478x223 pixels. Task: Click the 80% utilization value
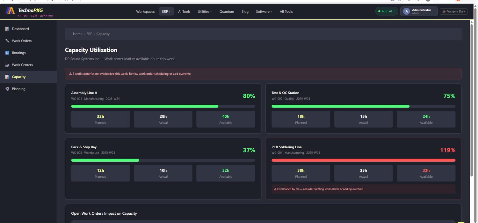click(x=249, y=96)
